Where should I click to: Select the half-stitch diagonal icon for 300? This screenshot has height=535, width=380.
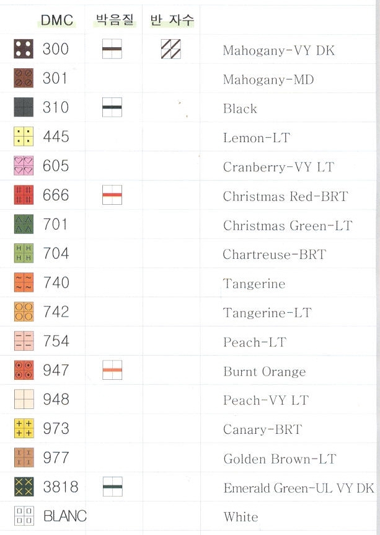click(x=170, y=49)
